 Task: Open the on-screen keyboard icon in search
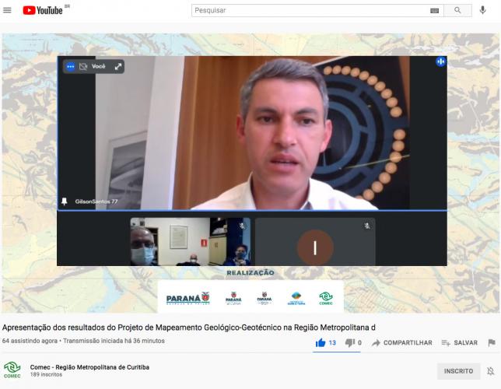point(434,10)
